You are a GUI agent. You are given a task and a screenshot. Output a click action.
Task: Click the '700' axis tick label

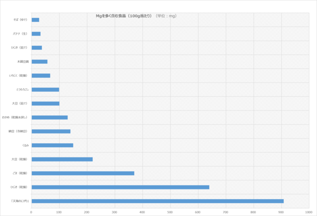[226, 212]
